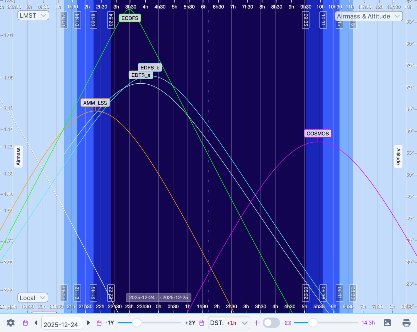Click the calendar icon left of date field
Image resolution: width=417 pixels, height=332 pixels.
[25, 323]
